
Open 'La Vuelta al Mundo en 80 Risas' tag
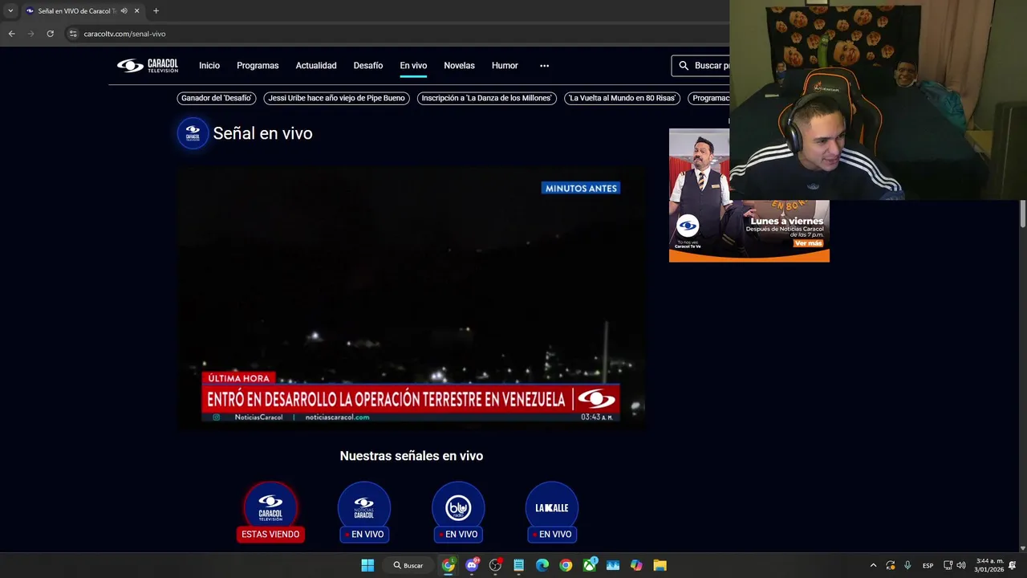point(622,98)
